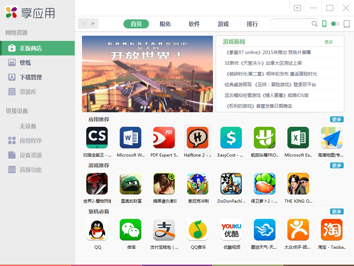354x266 pixels.
Task: Open the 大众点评 app icon
Action: (x=298, y=230)
